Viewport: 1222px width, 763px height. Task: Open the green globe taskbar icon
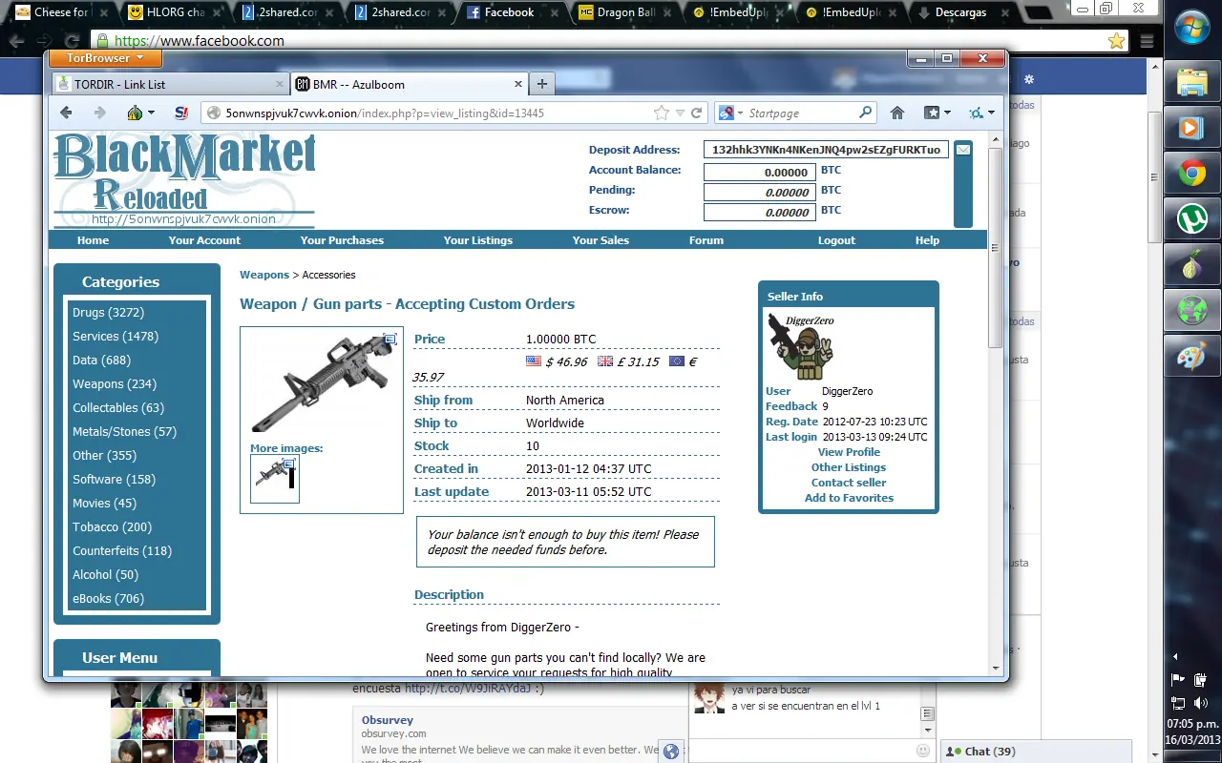pos(1191,311)
